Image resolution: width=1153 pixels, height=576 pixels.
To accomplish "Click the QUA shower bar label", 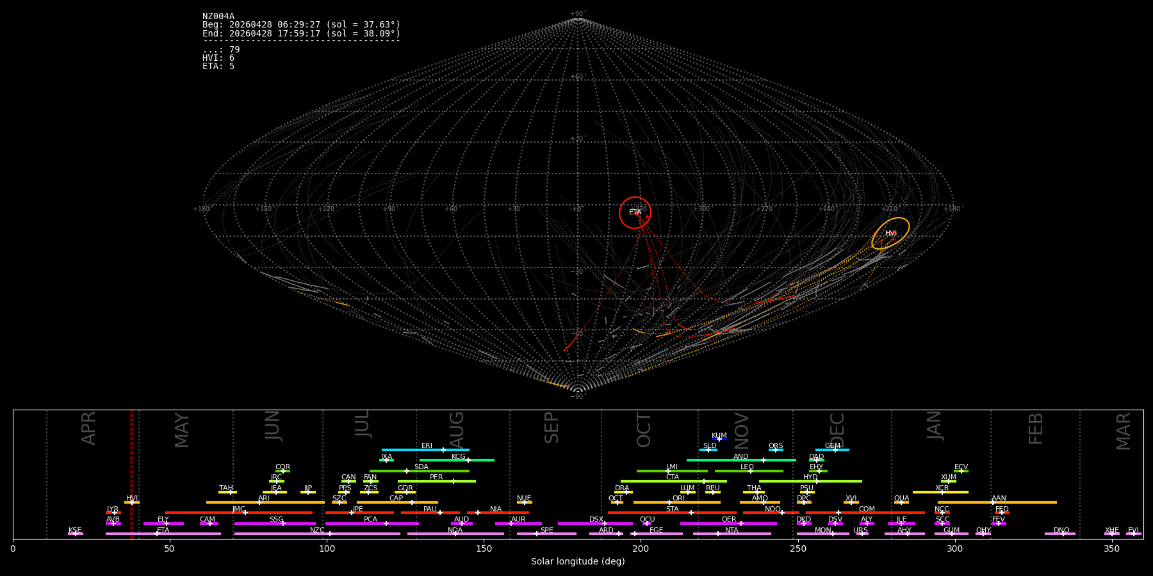I will tap(901, 499).
